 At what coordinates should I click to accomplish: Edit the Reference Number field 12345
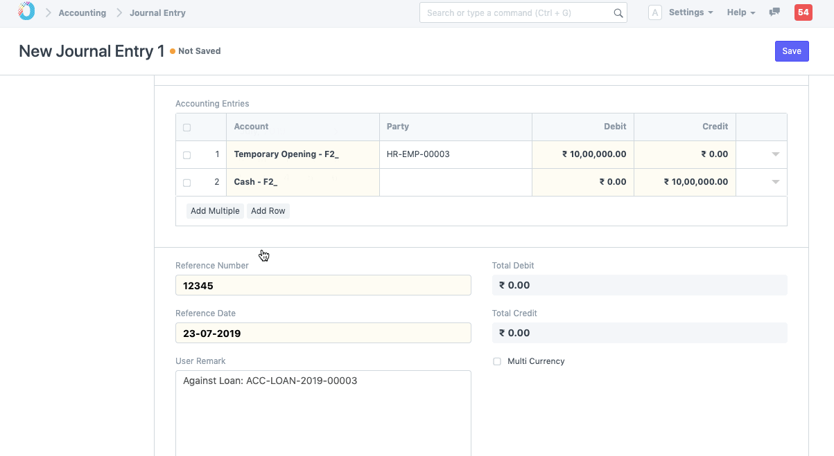[x=323, y=285]
